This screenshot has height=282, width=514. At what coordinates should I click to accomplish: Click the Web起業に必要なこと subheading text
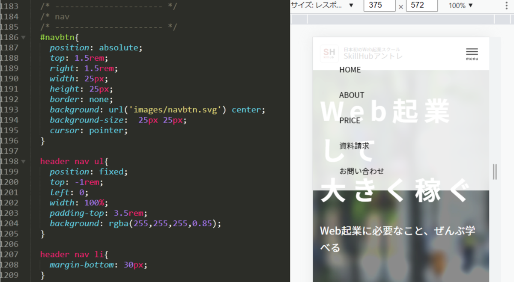(397, 239)
